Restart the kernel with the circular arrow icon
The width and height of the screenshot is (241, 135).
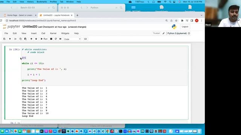(x=56, y=39)
